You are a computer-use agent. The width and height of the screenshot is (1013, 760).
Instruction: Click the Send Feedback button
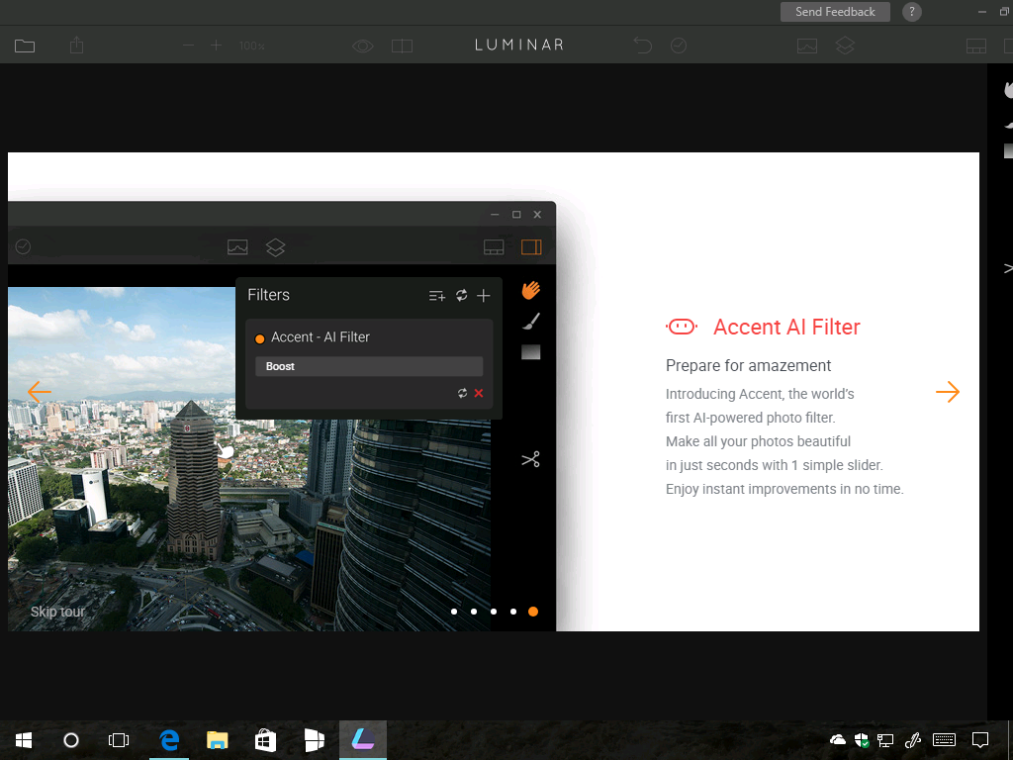(835, 12)
